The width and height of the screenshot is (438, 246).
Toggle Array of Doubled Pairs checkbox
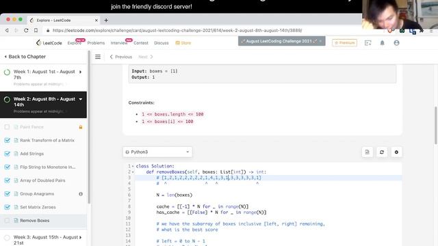[x=7, y=180]
